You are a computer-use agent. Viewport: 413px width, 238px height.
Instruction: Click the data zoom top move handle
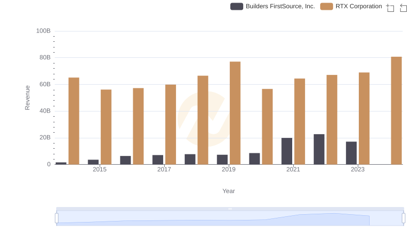pos(230,209)
